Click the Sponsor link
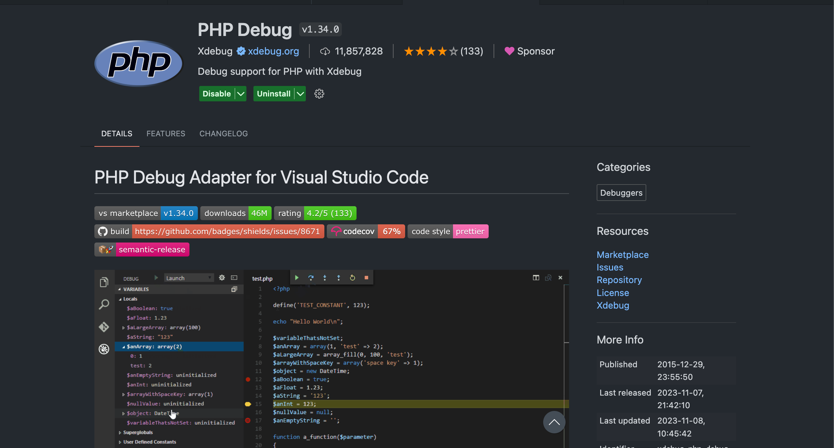The image size is (834, 448). click(536, 51)
